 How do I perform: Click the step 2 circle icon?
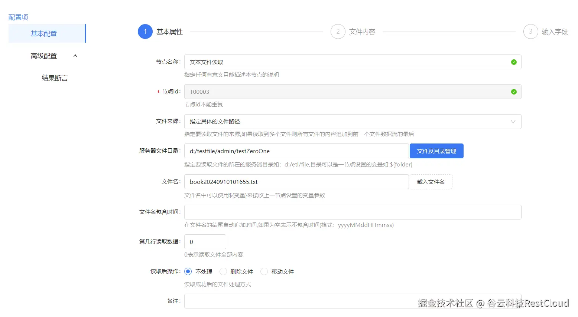point(338,32)
